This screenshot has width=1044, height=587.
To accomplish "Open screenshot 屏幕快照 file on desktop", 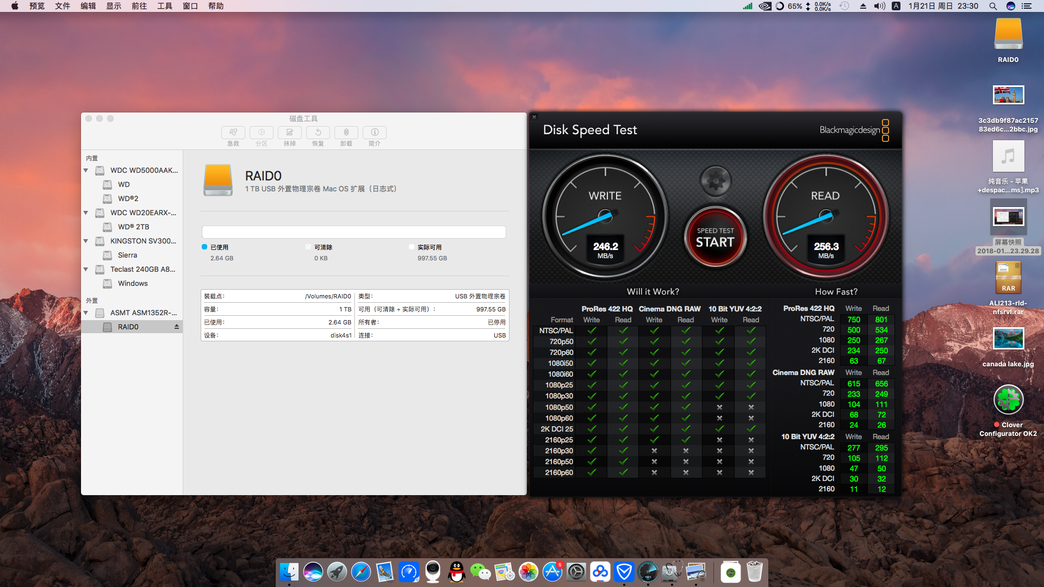I will (1008, 217).
